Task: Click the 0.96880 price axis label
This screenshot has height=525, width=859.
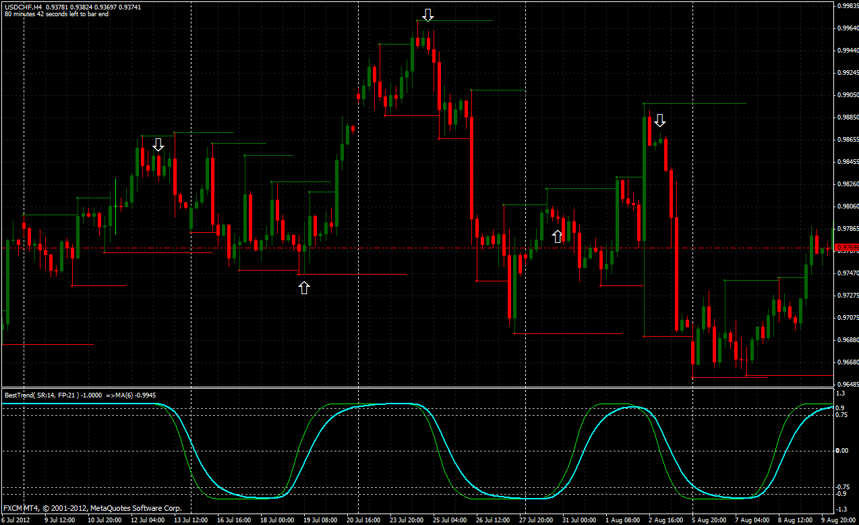Action: click(847, 340)
